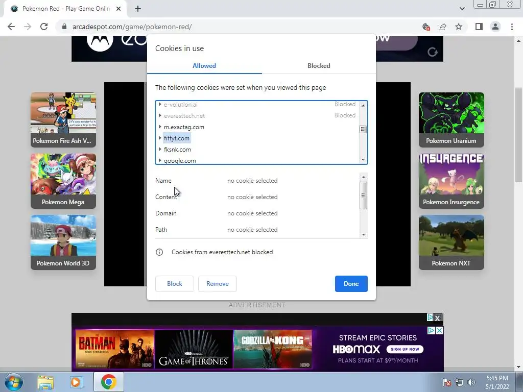This screenshot has height=392, width=523.
Task: Click the cookie list scrollbar thumb
Action: click(x=363, y=129)
